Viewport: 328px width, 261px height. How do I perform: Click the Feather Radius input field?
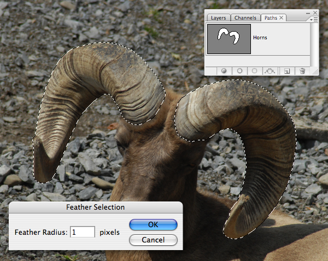point(83,232)
